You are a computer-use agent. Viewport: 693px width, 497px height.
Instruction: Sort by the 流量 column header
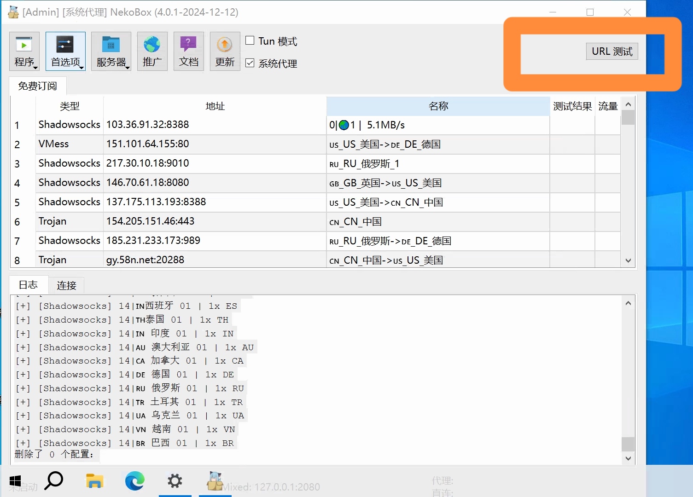pyautogui.click(x=608, y=106)
